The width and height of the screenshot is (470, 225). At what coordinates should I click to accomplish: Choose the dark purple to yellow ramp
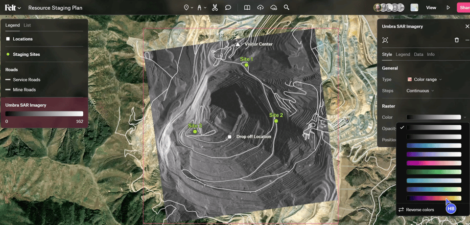(434, 198)
